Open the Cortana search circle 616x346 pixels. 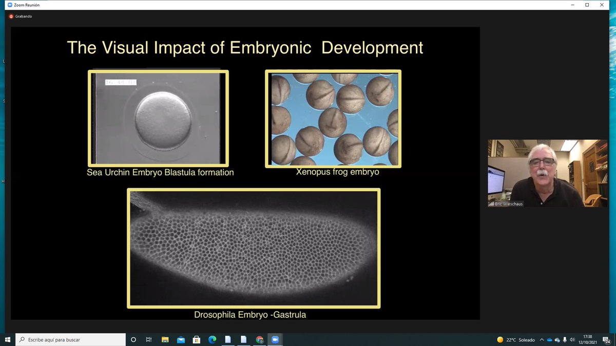tap(133, 339)
